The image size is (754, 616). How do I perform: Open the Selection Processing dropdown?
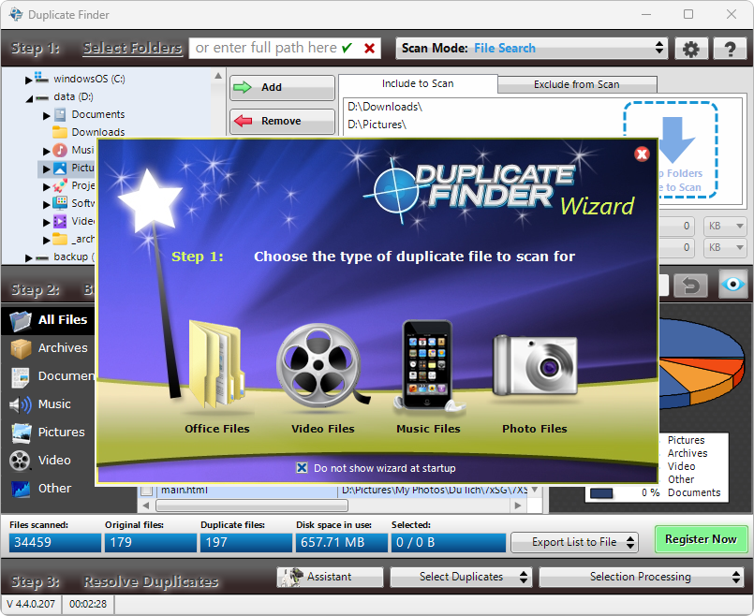pos(641,577)
